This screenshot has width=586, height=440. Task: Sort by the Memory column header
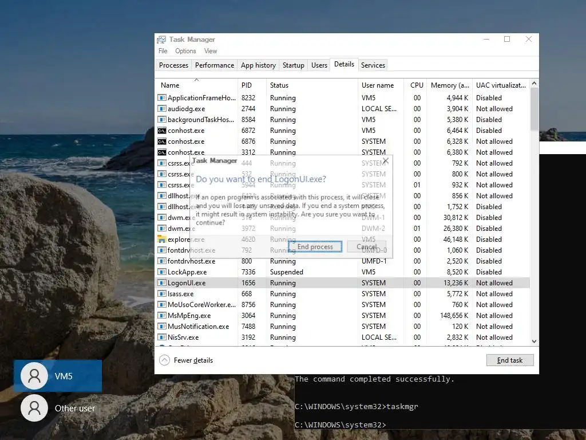(450, 85)
